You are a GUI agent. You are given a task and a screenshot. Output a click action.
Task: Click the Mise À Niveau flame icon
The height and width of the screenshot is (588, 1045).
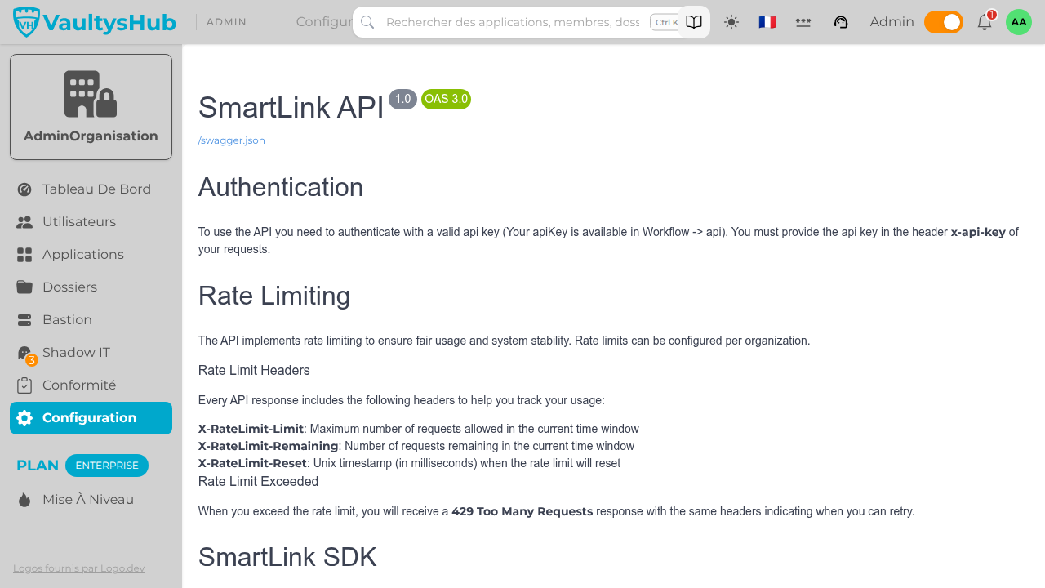click(x=24, y=500)
